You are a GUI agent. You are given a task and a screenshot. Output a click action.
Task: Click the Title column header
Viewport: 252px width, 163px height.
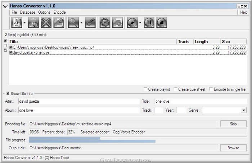pos(93,42)
